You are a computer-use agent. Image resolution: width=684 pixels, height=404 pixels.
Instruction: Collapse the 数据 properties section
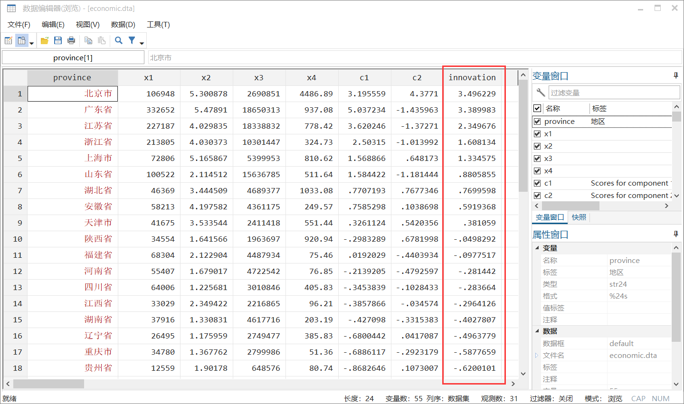pos(537,331)
